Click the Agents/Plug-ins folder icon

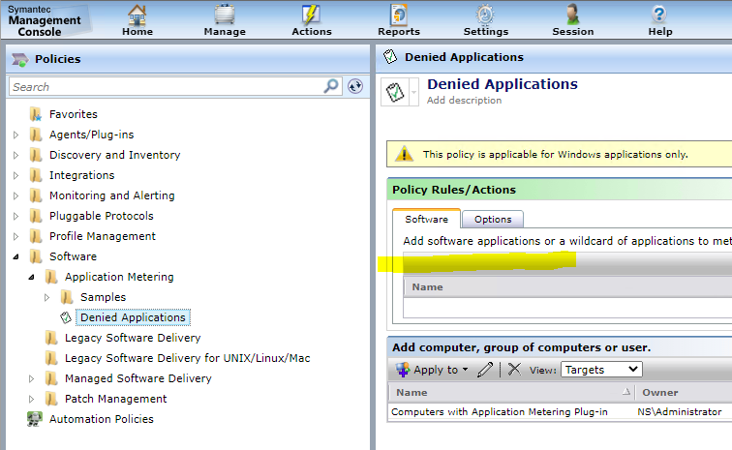pyautogui.click(x=36, y=135)
